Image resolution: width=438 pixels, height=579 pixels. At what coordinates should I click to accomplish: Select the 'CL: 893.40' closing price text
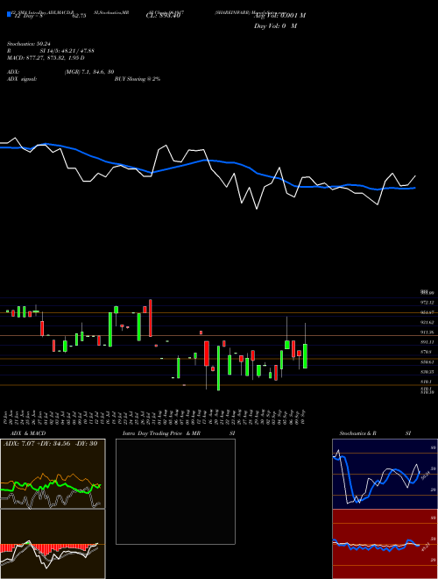click(x=163, y=16)
